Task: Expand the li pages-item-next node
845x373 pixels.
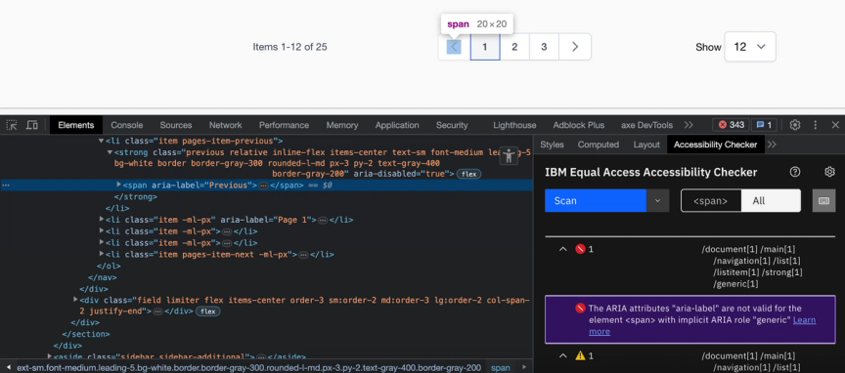Action: click(102, 254)
